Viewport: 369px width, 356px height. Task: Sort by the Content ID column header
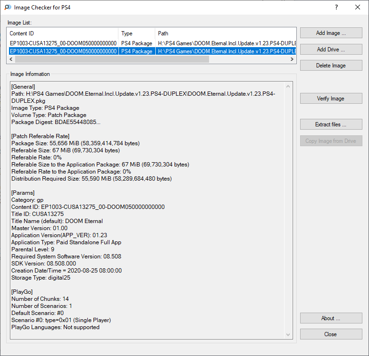[63, 33]
